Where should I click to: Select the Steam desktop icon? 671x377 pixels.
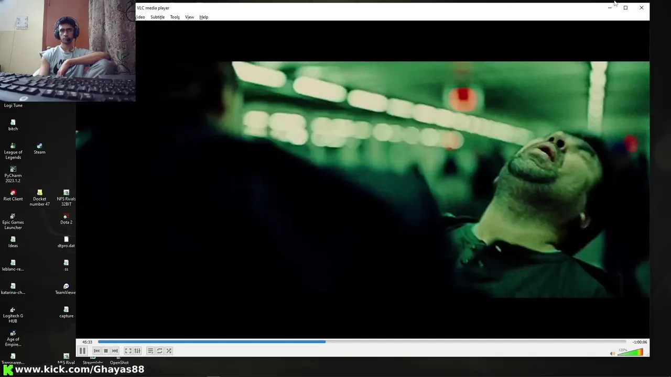click(39, 149)
